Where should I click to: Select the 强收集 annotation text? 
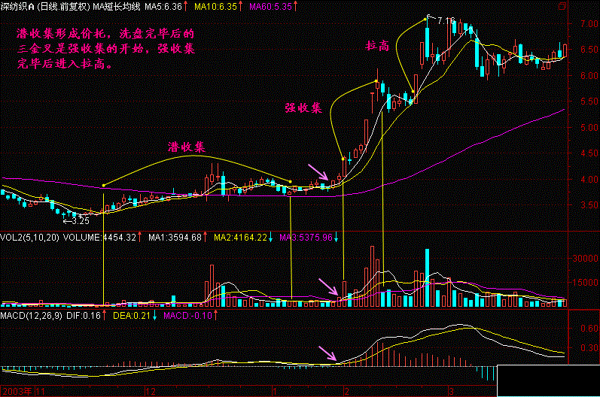(303, 108)
